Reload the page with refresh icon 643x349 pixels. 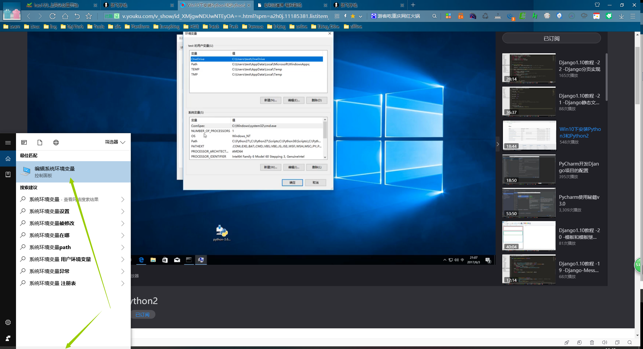click(52, 16)
